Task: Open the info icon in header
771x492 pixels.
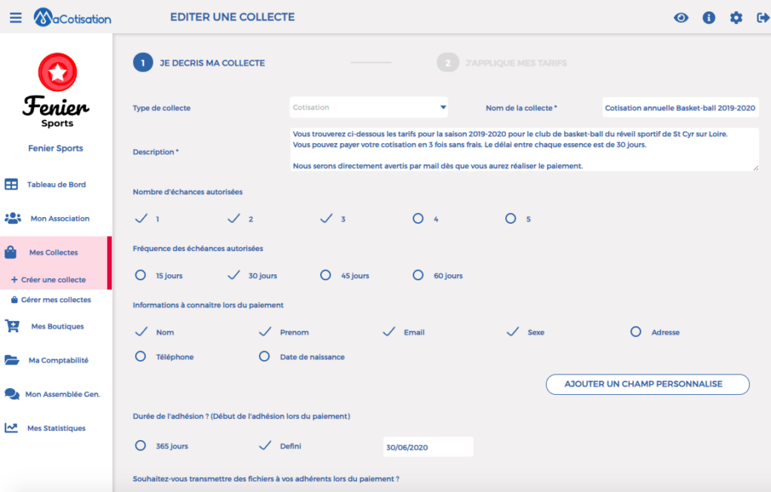Action: [x=709, y=18]
